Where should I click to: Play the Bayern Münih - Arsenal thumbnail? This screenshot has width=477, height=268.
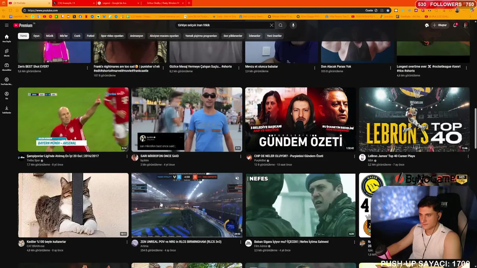(73, 119)
